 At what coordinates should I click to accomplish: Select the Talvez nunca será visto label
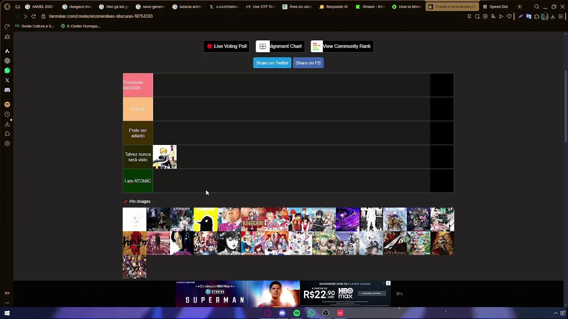click(x=138, y=157)
